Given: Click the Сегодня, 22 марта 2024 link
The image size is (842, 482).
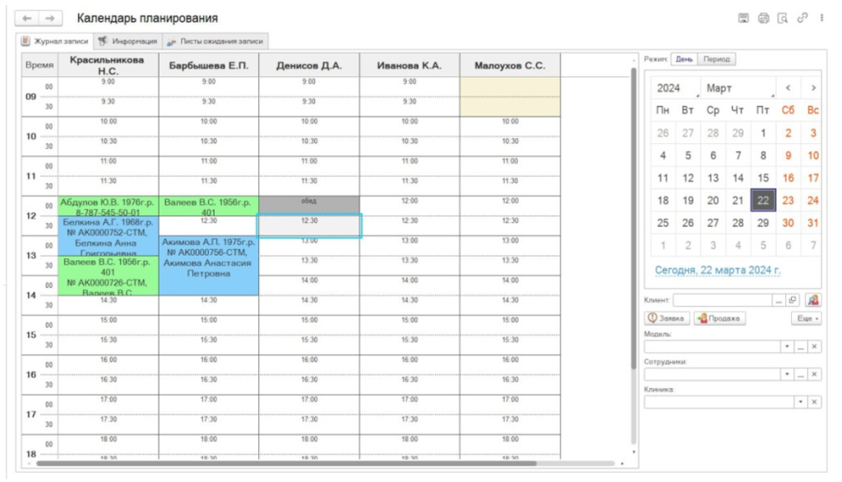Looking at the screenshot, I should tap(717, 271).
